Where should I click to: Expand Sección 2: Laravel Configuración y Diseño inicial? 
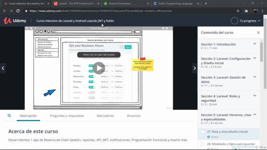point(254,58)
